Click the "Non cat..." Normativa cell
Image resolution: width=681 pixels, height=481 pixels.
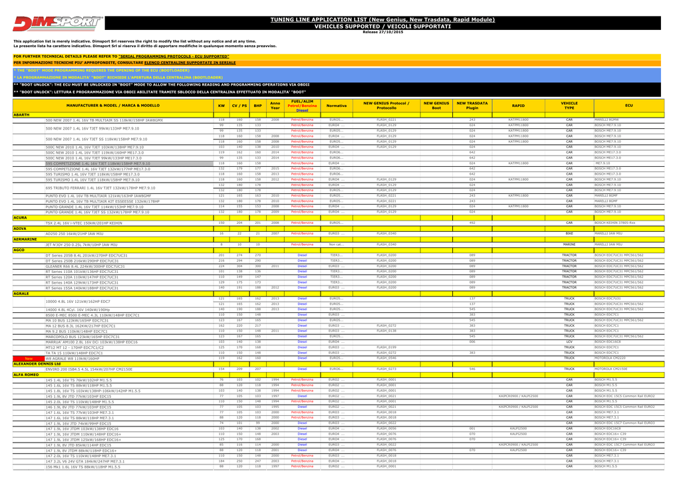[x=337, y=244]
